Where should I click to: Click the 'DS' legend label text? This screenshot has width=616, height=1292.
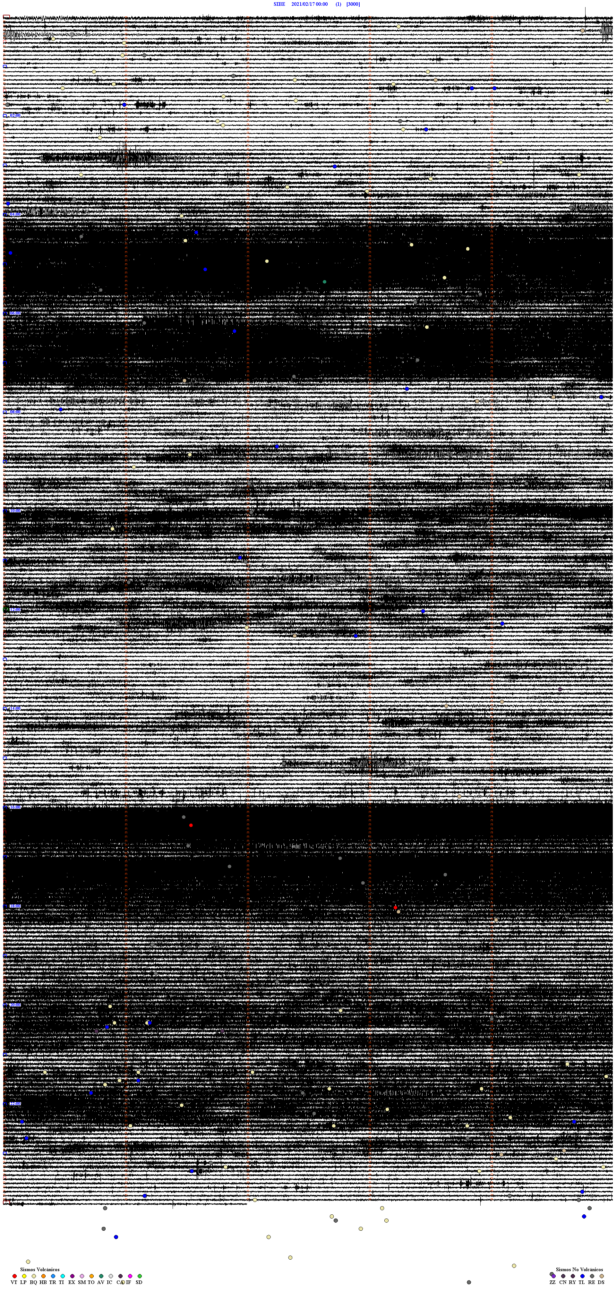coord(601,1282)
